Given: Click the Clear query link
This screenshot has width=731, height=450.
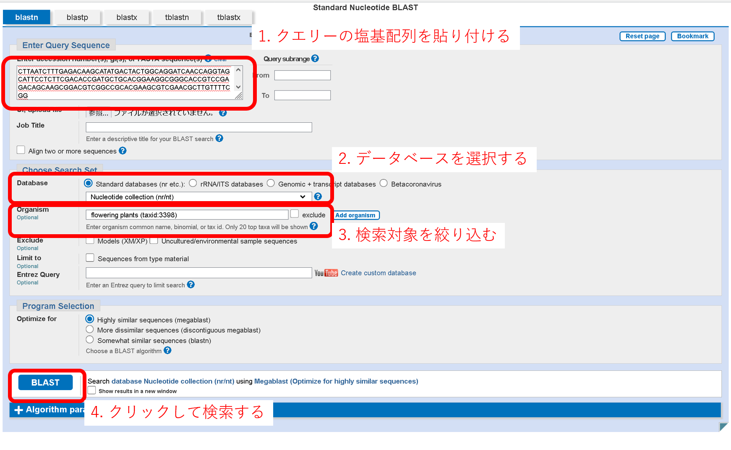Looking at the screenshot, I should [x=220, y=59].
